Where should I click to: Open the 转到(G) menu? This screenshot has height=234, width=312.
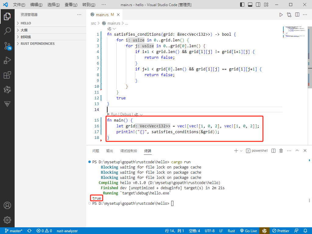point(89,5)
